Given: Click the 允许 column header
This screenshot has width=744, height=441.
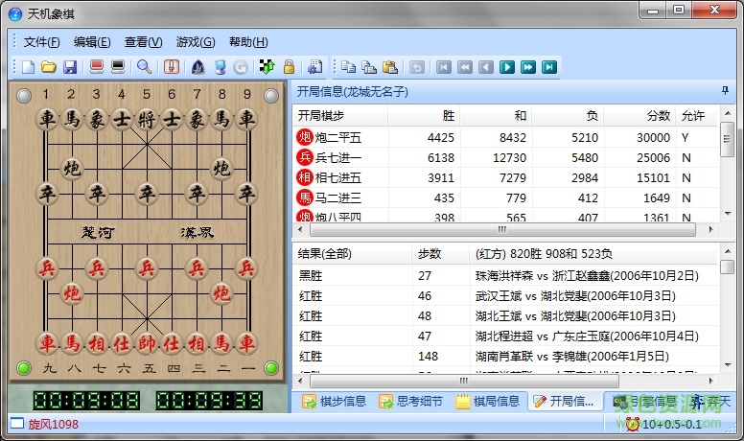Looking at the screenshot, I should 696,116.
